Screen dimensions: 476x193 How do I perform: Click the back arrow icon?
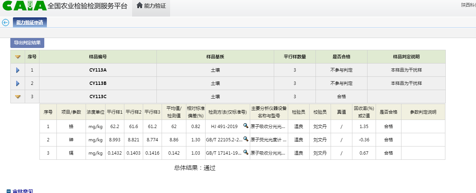(x=6, y=23)
